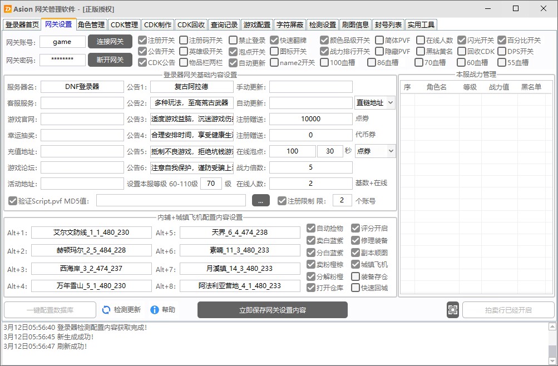
Task: Click the 连接网关 button
Action: 110,42
